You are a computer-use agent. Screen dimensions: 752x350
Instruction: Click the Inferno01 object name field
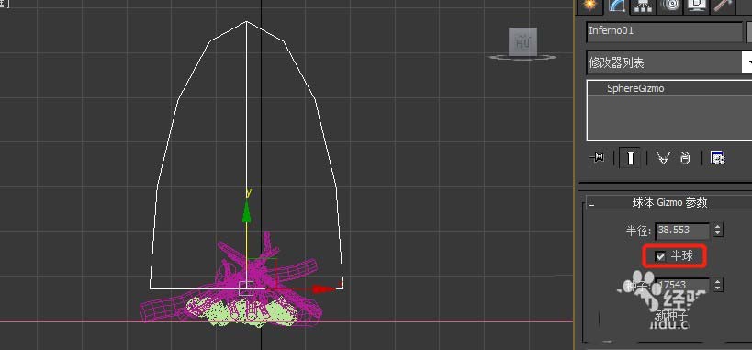coord(664,31)
